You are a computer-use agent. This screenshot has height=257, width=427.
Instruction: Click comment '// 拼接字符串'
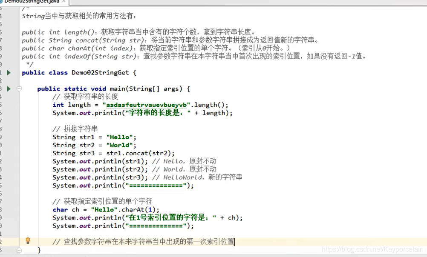(75, 129)
